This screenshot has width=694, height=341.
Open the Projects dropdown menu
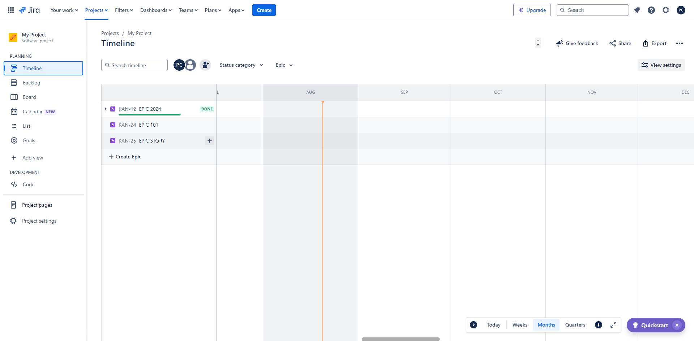tap(97, 10)
